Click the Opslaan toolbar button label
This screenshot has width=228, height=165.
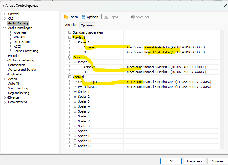(x=93, y=17)
